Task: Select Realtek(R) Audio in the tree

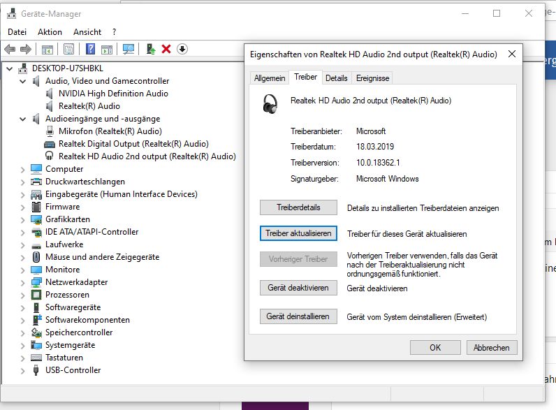Action: pyautogui.click(x=89, y=106)
